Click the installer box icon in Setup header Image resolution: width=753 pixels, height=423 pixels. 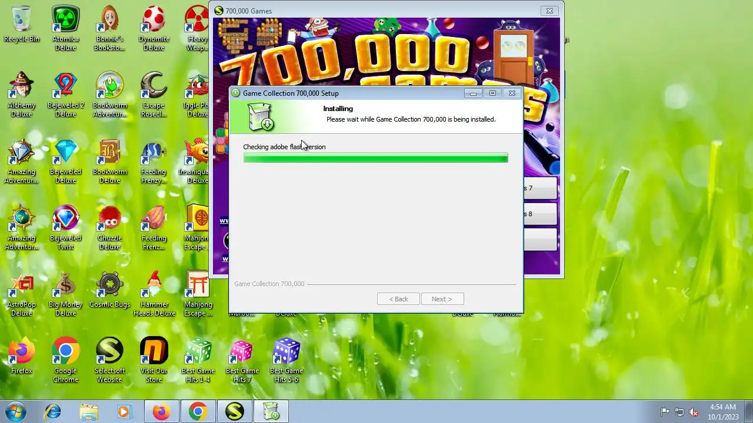coord(260,116)
